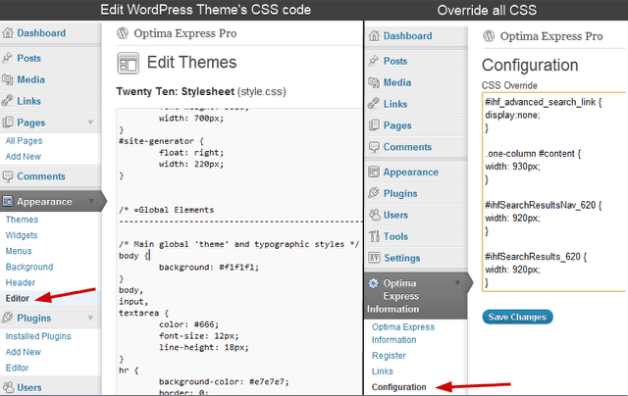Viewport: 628px width, 396px height.
Task: Collapse the Appearance submenu arrow in left panel
Action: pyautogui.click(x=91, y=201)
